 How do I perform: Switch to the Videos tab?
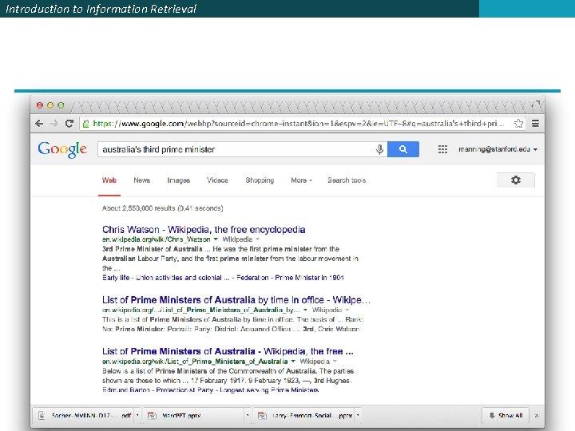click(217, 180)
